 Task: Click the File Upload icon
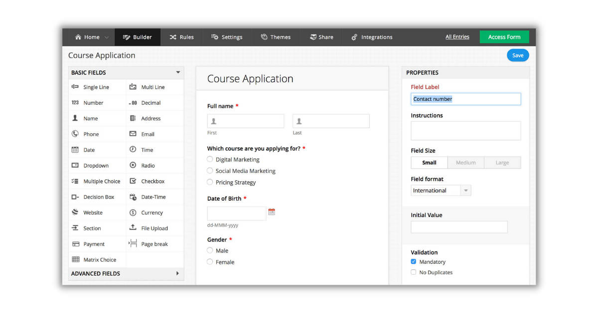click(133, 228)
